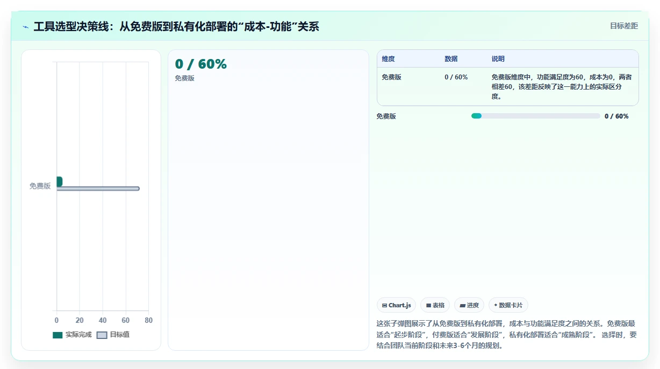The height and width of the screenshot is (369, 660).
Task: Click the 表格 tag chip
Action: point(435,305)
